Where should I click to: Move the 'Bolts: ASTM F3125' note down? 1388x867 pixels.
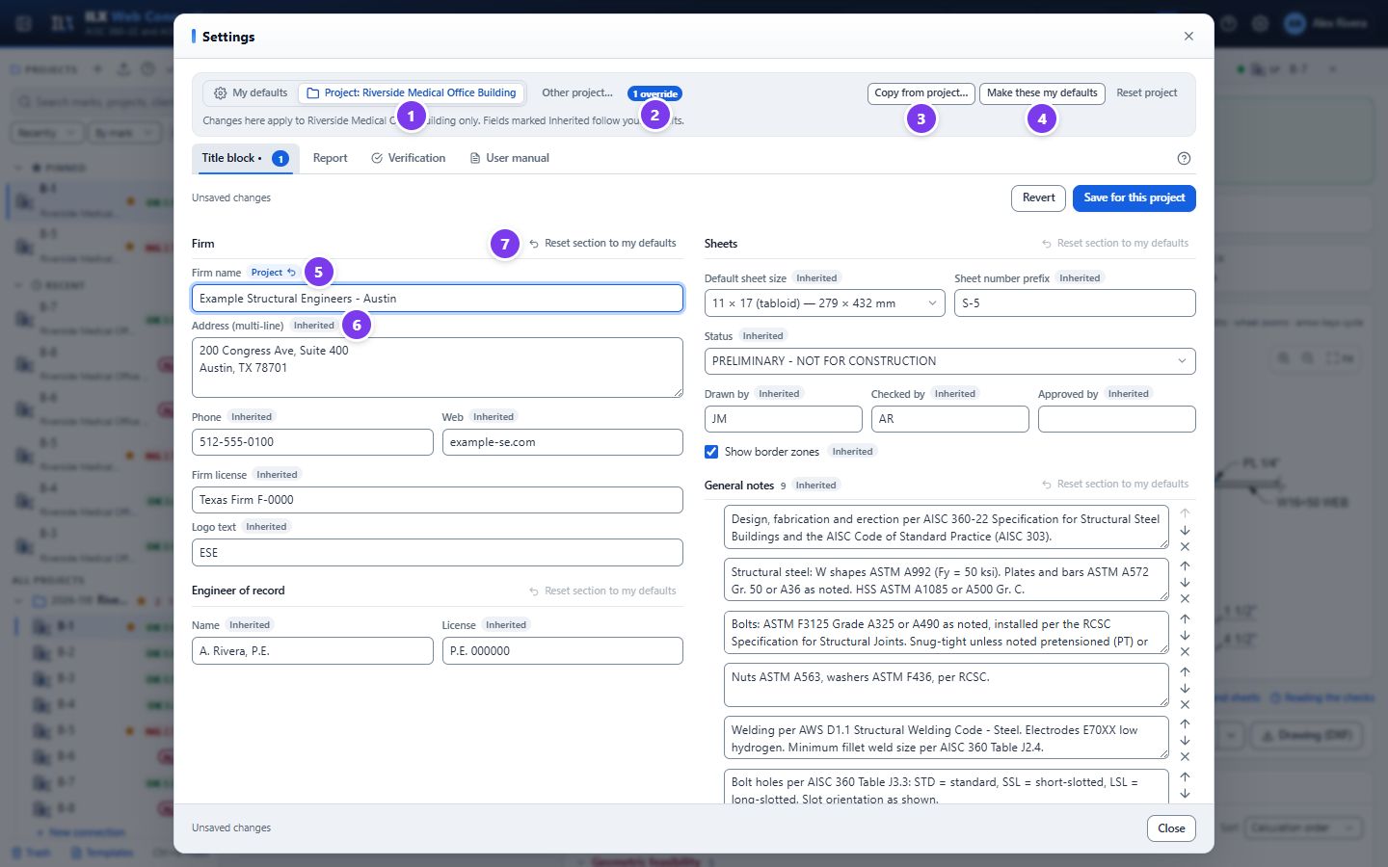(x=1185, y=635)
